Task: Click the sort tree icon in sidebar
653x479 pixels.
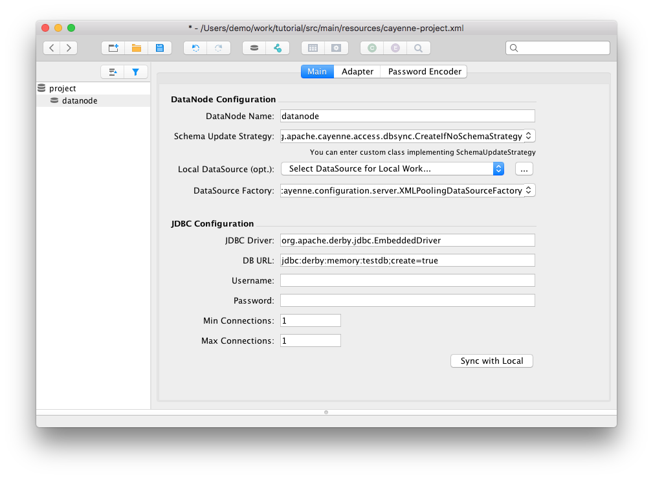Action: 113,72
